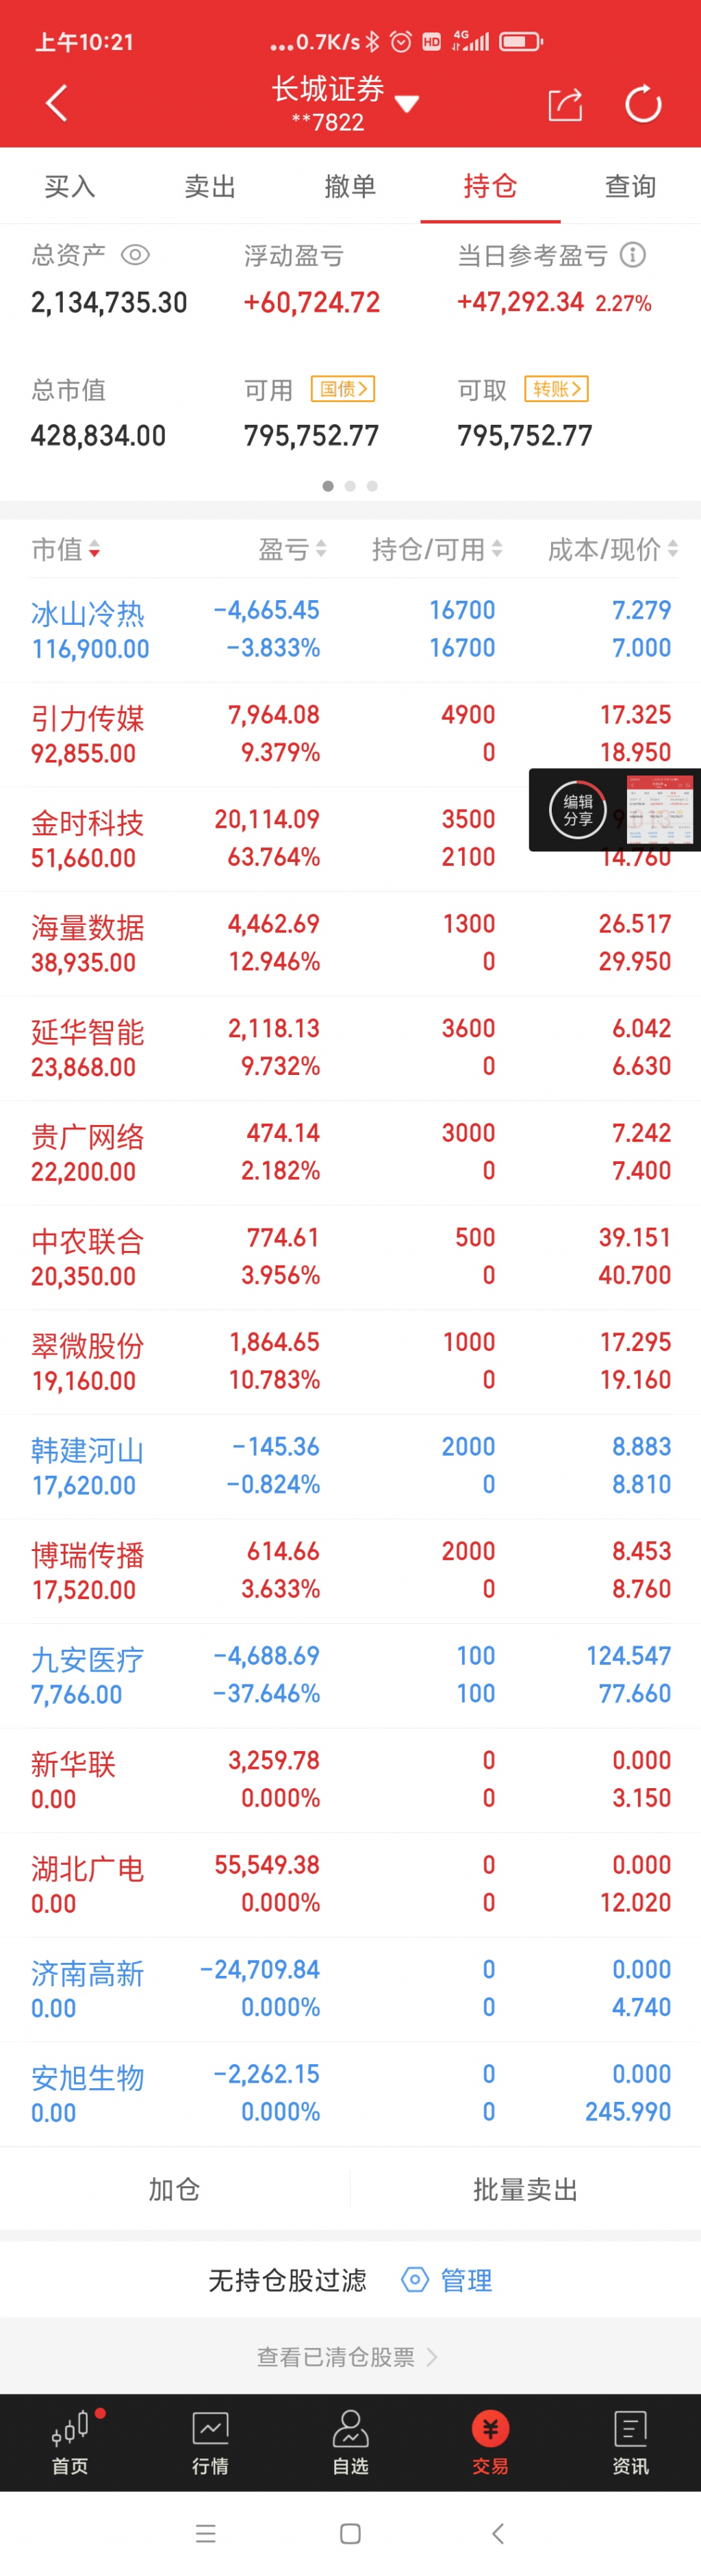Sort holdings by 盈亏 column
701x2576 pixels.
click(292, 549)
